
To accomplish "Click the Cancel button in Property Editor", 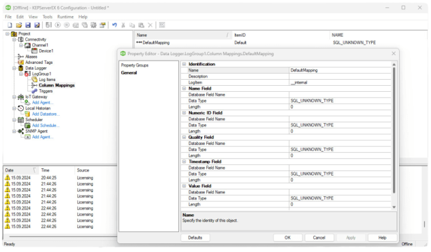I will [x=319, y=238].
